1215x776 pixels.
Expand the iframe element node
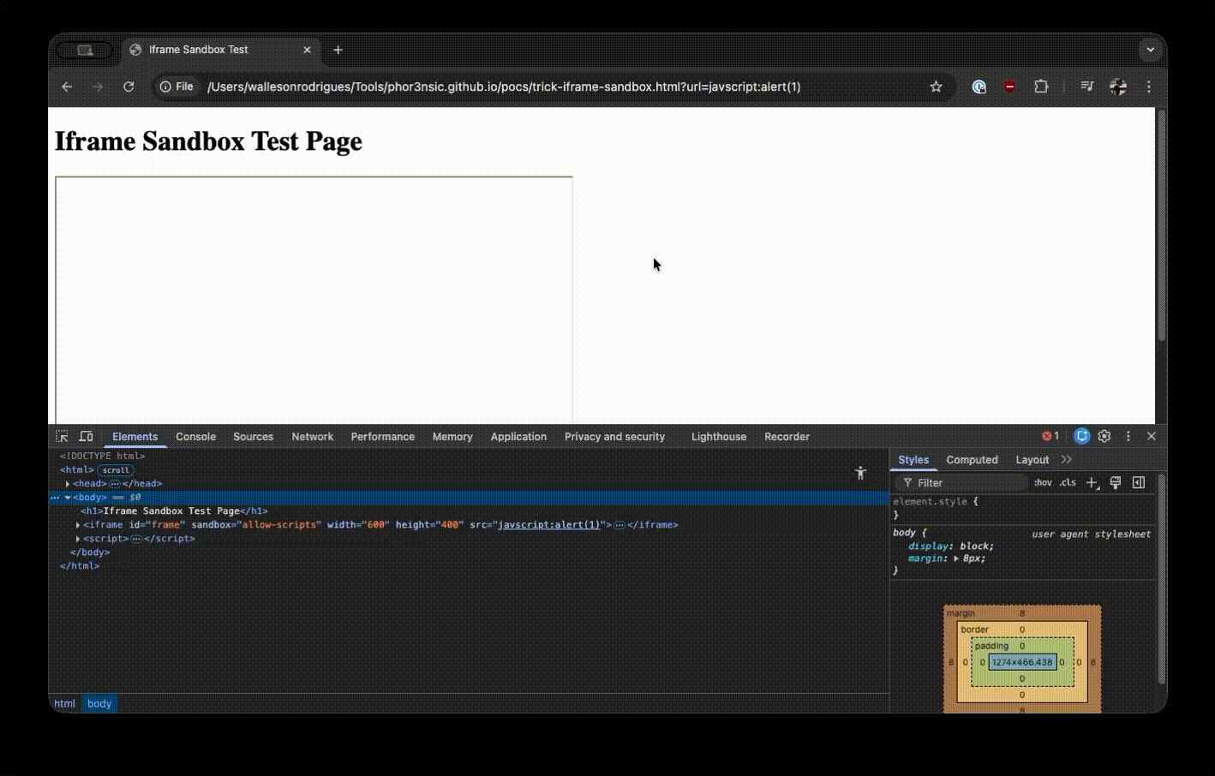click(78, 525)
